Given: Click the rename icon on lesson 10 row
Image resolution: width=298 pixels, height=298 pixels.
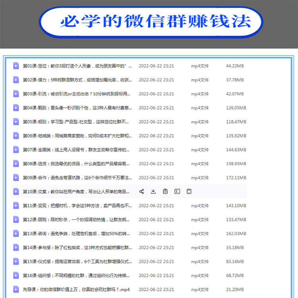Looking at the screenshot, I should pyautogui.click(x=177, y=192).
